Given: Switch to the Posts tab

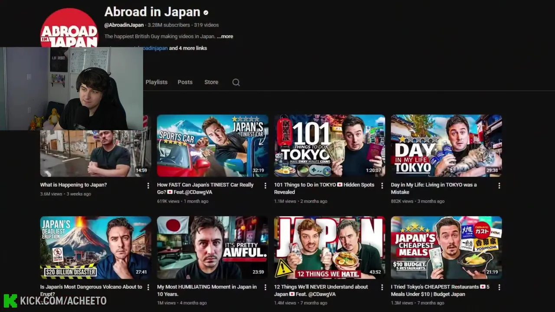Looking at the screenshot, I should click(x=185, y=82).
